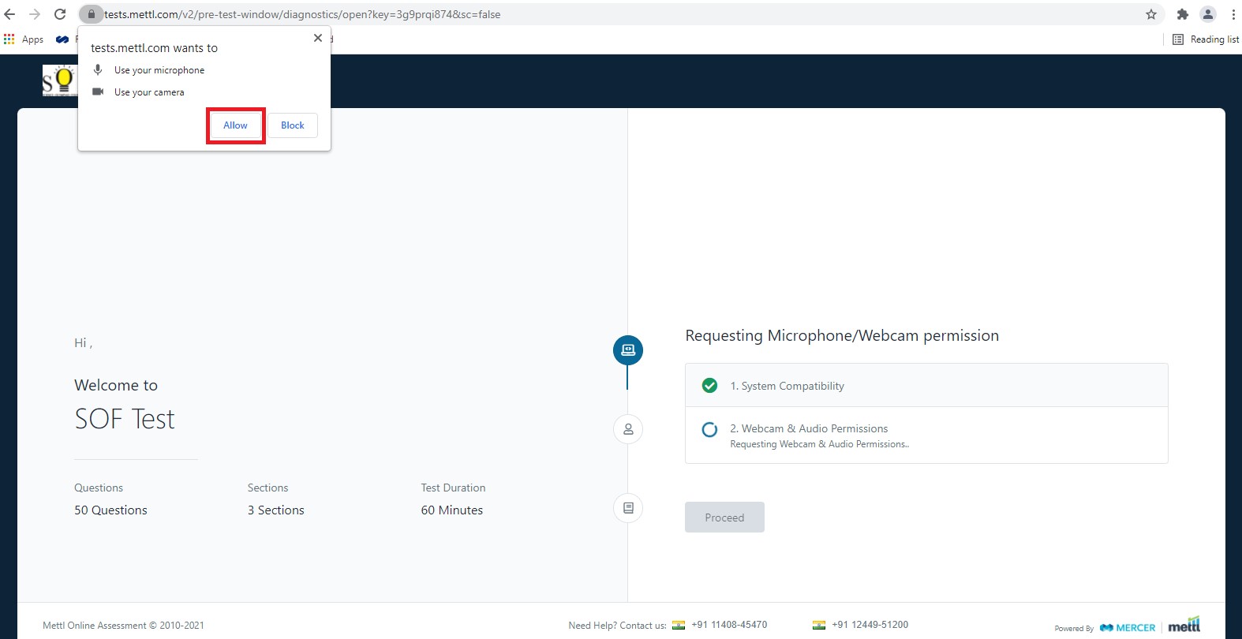Click the camera icon in the popup

(98, 92)
